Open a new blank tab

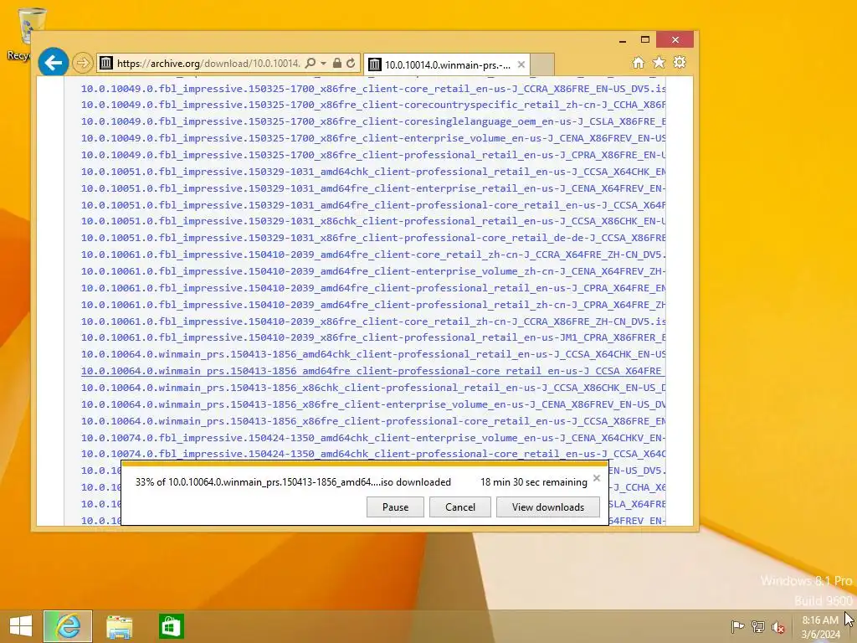[542, 64]
